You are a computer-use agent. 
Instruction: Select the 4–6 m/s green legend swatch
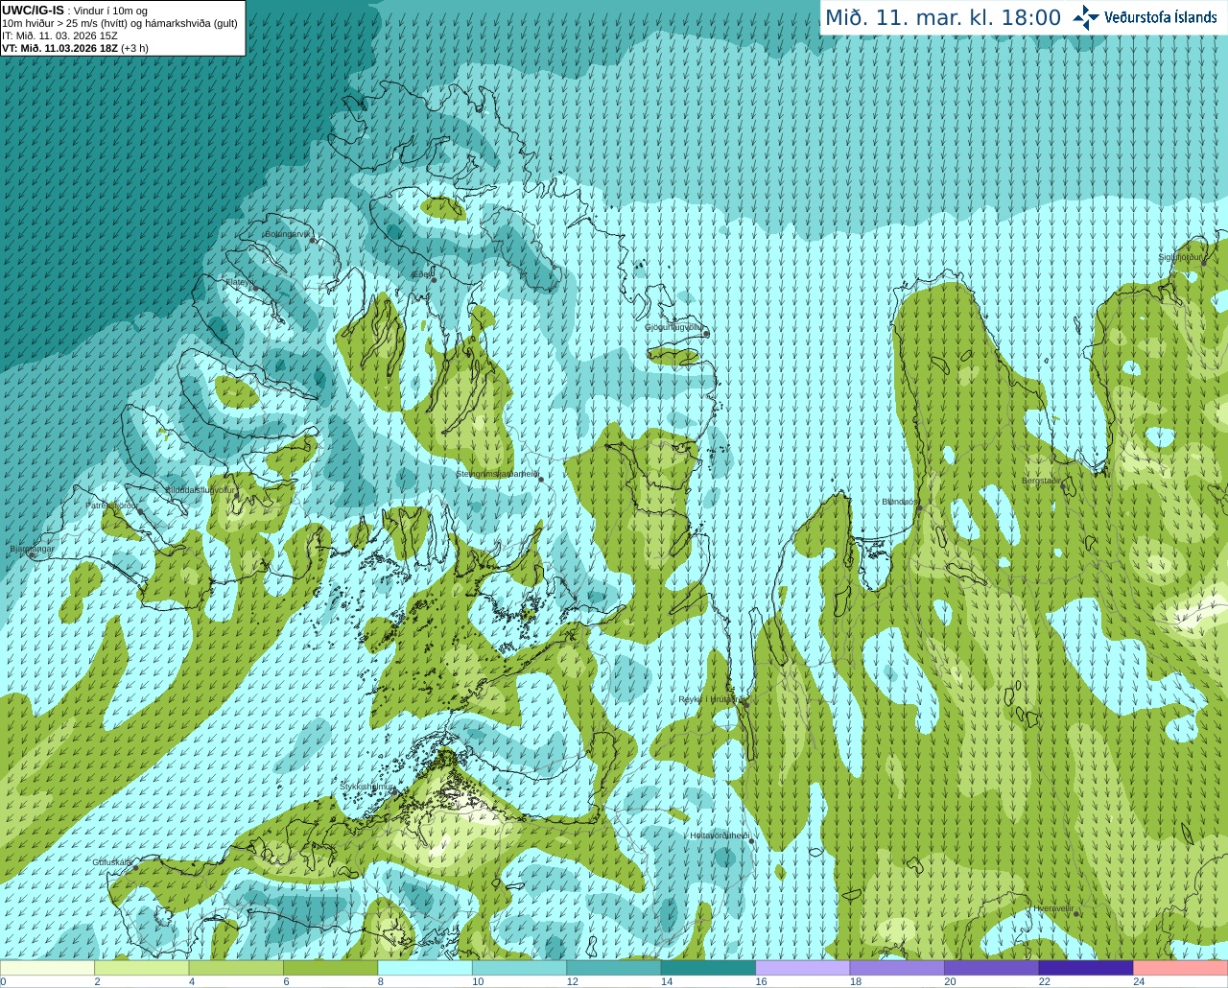(236, 968)
